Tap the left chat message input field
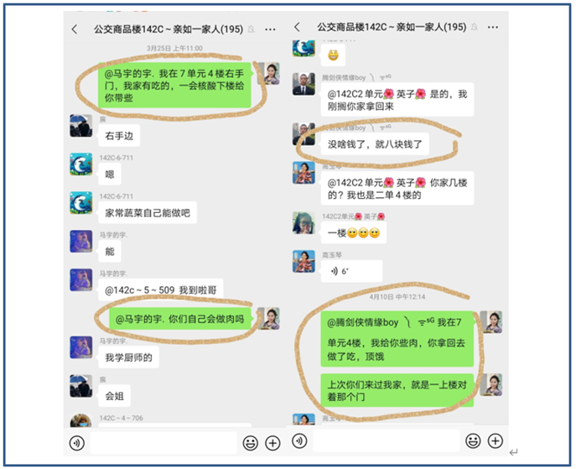576x469 pixels. coord(163,443)
